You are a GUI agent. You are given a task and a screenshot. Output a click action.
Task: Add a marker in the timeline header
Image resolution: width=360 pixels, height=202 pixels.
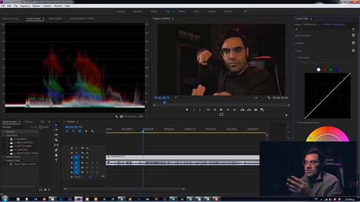pyautogui.click(x=86, y=131)
